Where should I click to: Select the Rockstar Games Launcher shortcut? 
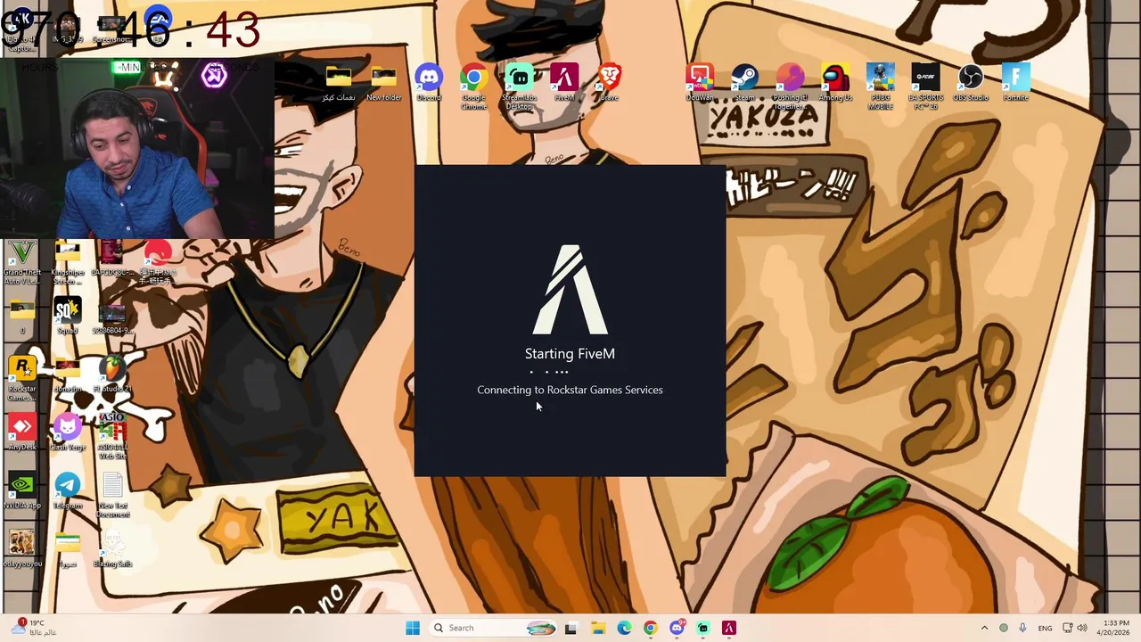tap(22, 379)
